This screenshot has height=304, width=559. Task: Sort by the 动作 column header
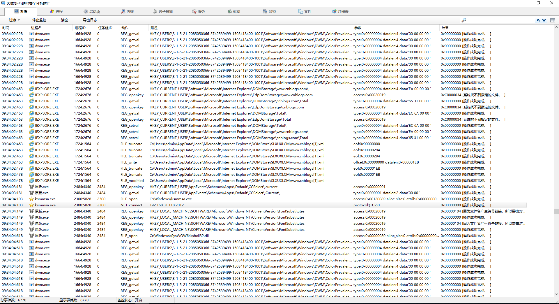point(134,28)
